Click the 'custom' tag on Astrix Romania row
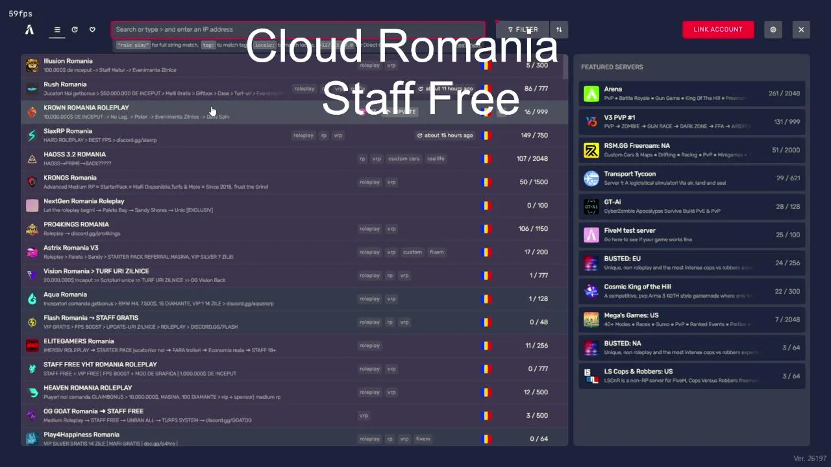Viewport: 831px width, 467px height. click(412, 252)
